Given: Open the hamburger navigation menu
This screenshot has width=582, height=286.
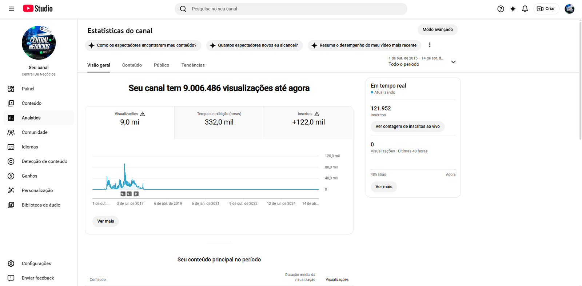Looking at the screenshot, I should point(12,9).
